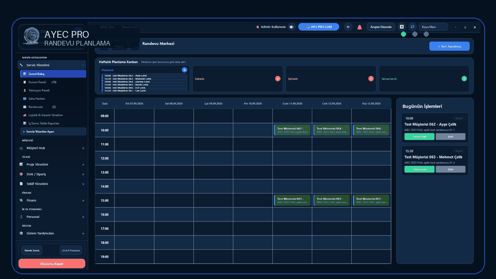Click the green dot below the top bar
The width and height of the screenshot is (496, 279).
point(404,34)
